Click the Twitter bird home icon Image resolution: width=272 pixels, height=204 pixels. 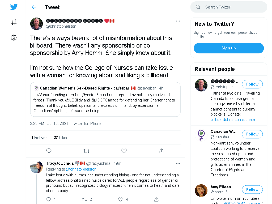tap(14, 7)
